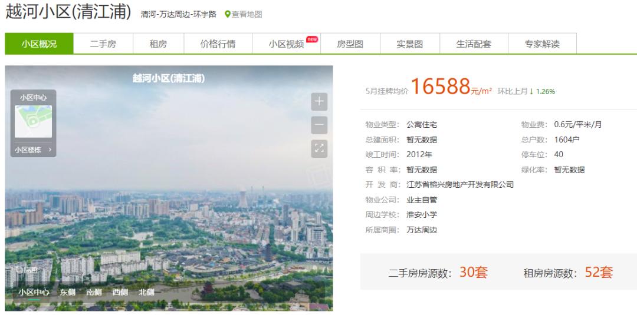
Task: Click the 清河-万达周边-环宇路 location text
Action: (179, 14)
